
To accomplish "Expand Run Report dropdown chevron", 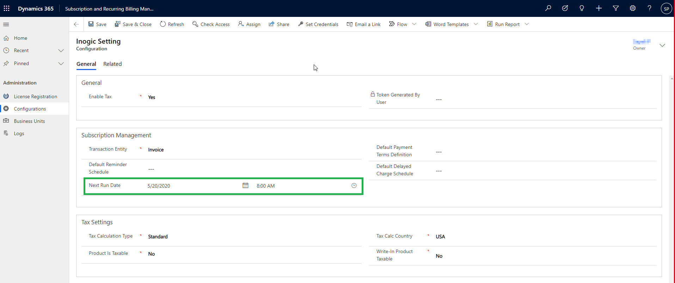I will 527,24.
